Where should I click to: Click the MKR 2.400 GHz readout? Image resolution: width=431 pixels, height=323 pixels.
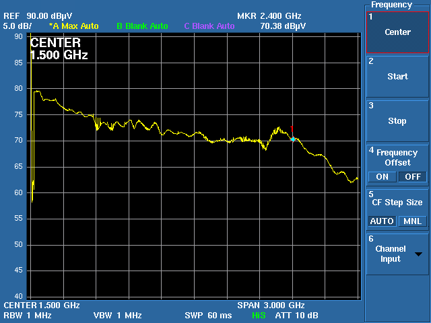(x=269, y=16)
